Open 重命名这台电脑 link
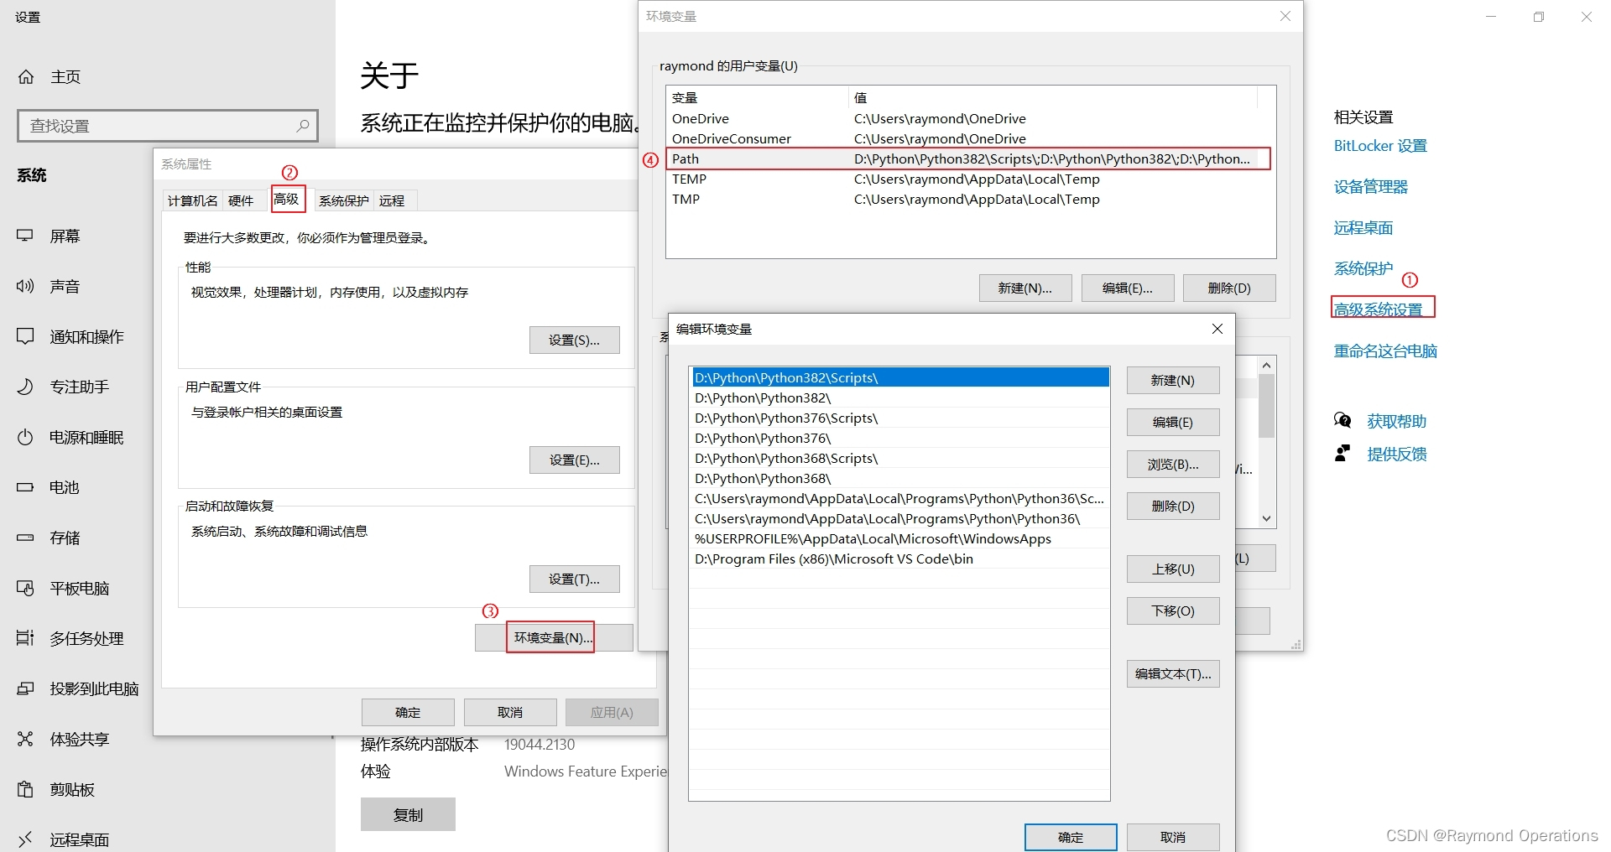 pyautogui.click(x=1385, y=351)
